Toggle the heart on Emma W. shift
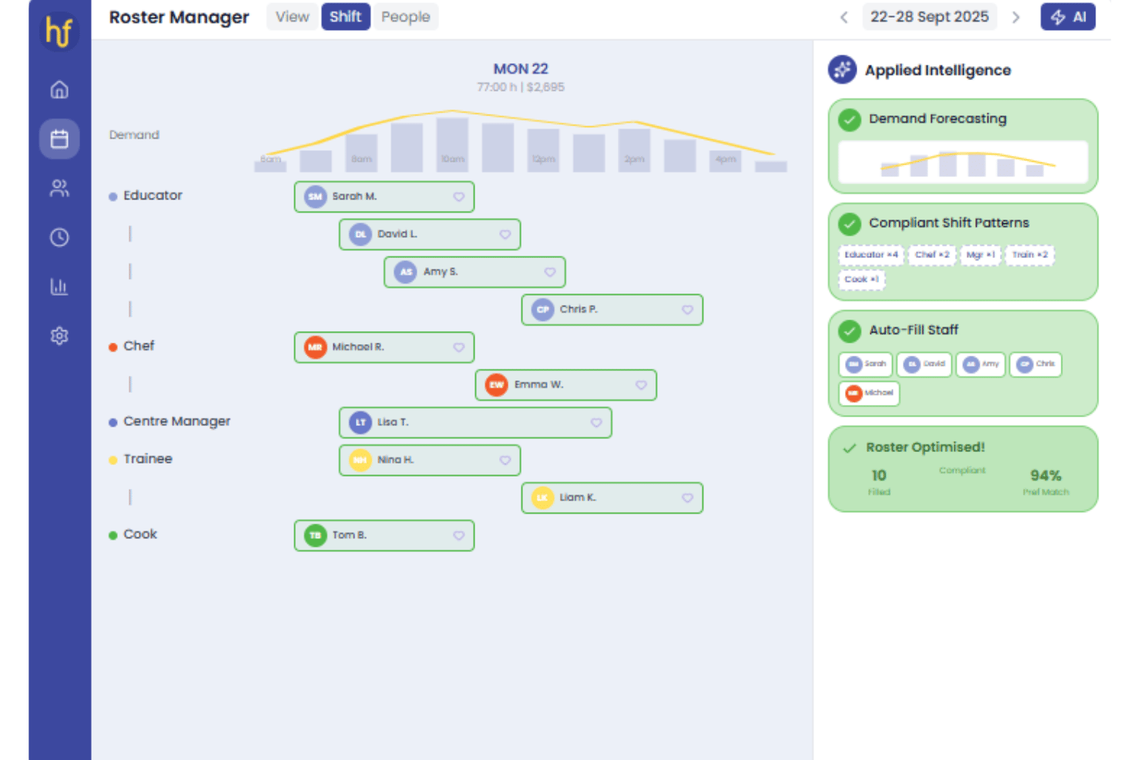The height and width of the screenshot is (760, 1140). pyautogui.click(x=641, y=385)
